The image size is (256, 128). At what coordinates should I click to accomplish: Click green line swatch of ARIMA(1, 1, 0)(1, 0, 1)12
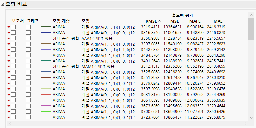[x=46, y=112]
